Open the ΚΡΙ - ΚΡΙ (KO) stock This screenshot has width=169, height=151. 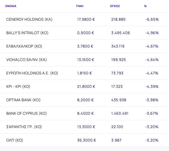(x=18, y=86)
